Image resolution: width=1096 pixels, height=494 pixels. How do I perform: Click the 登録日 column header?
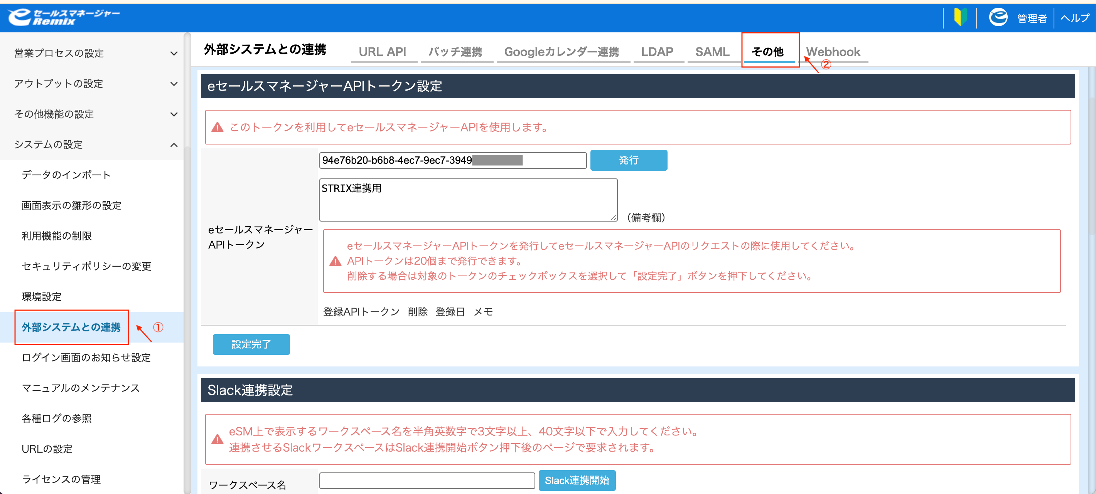tap(450, 312)
